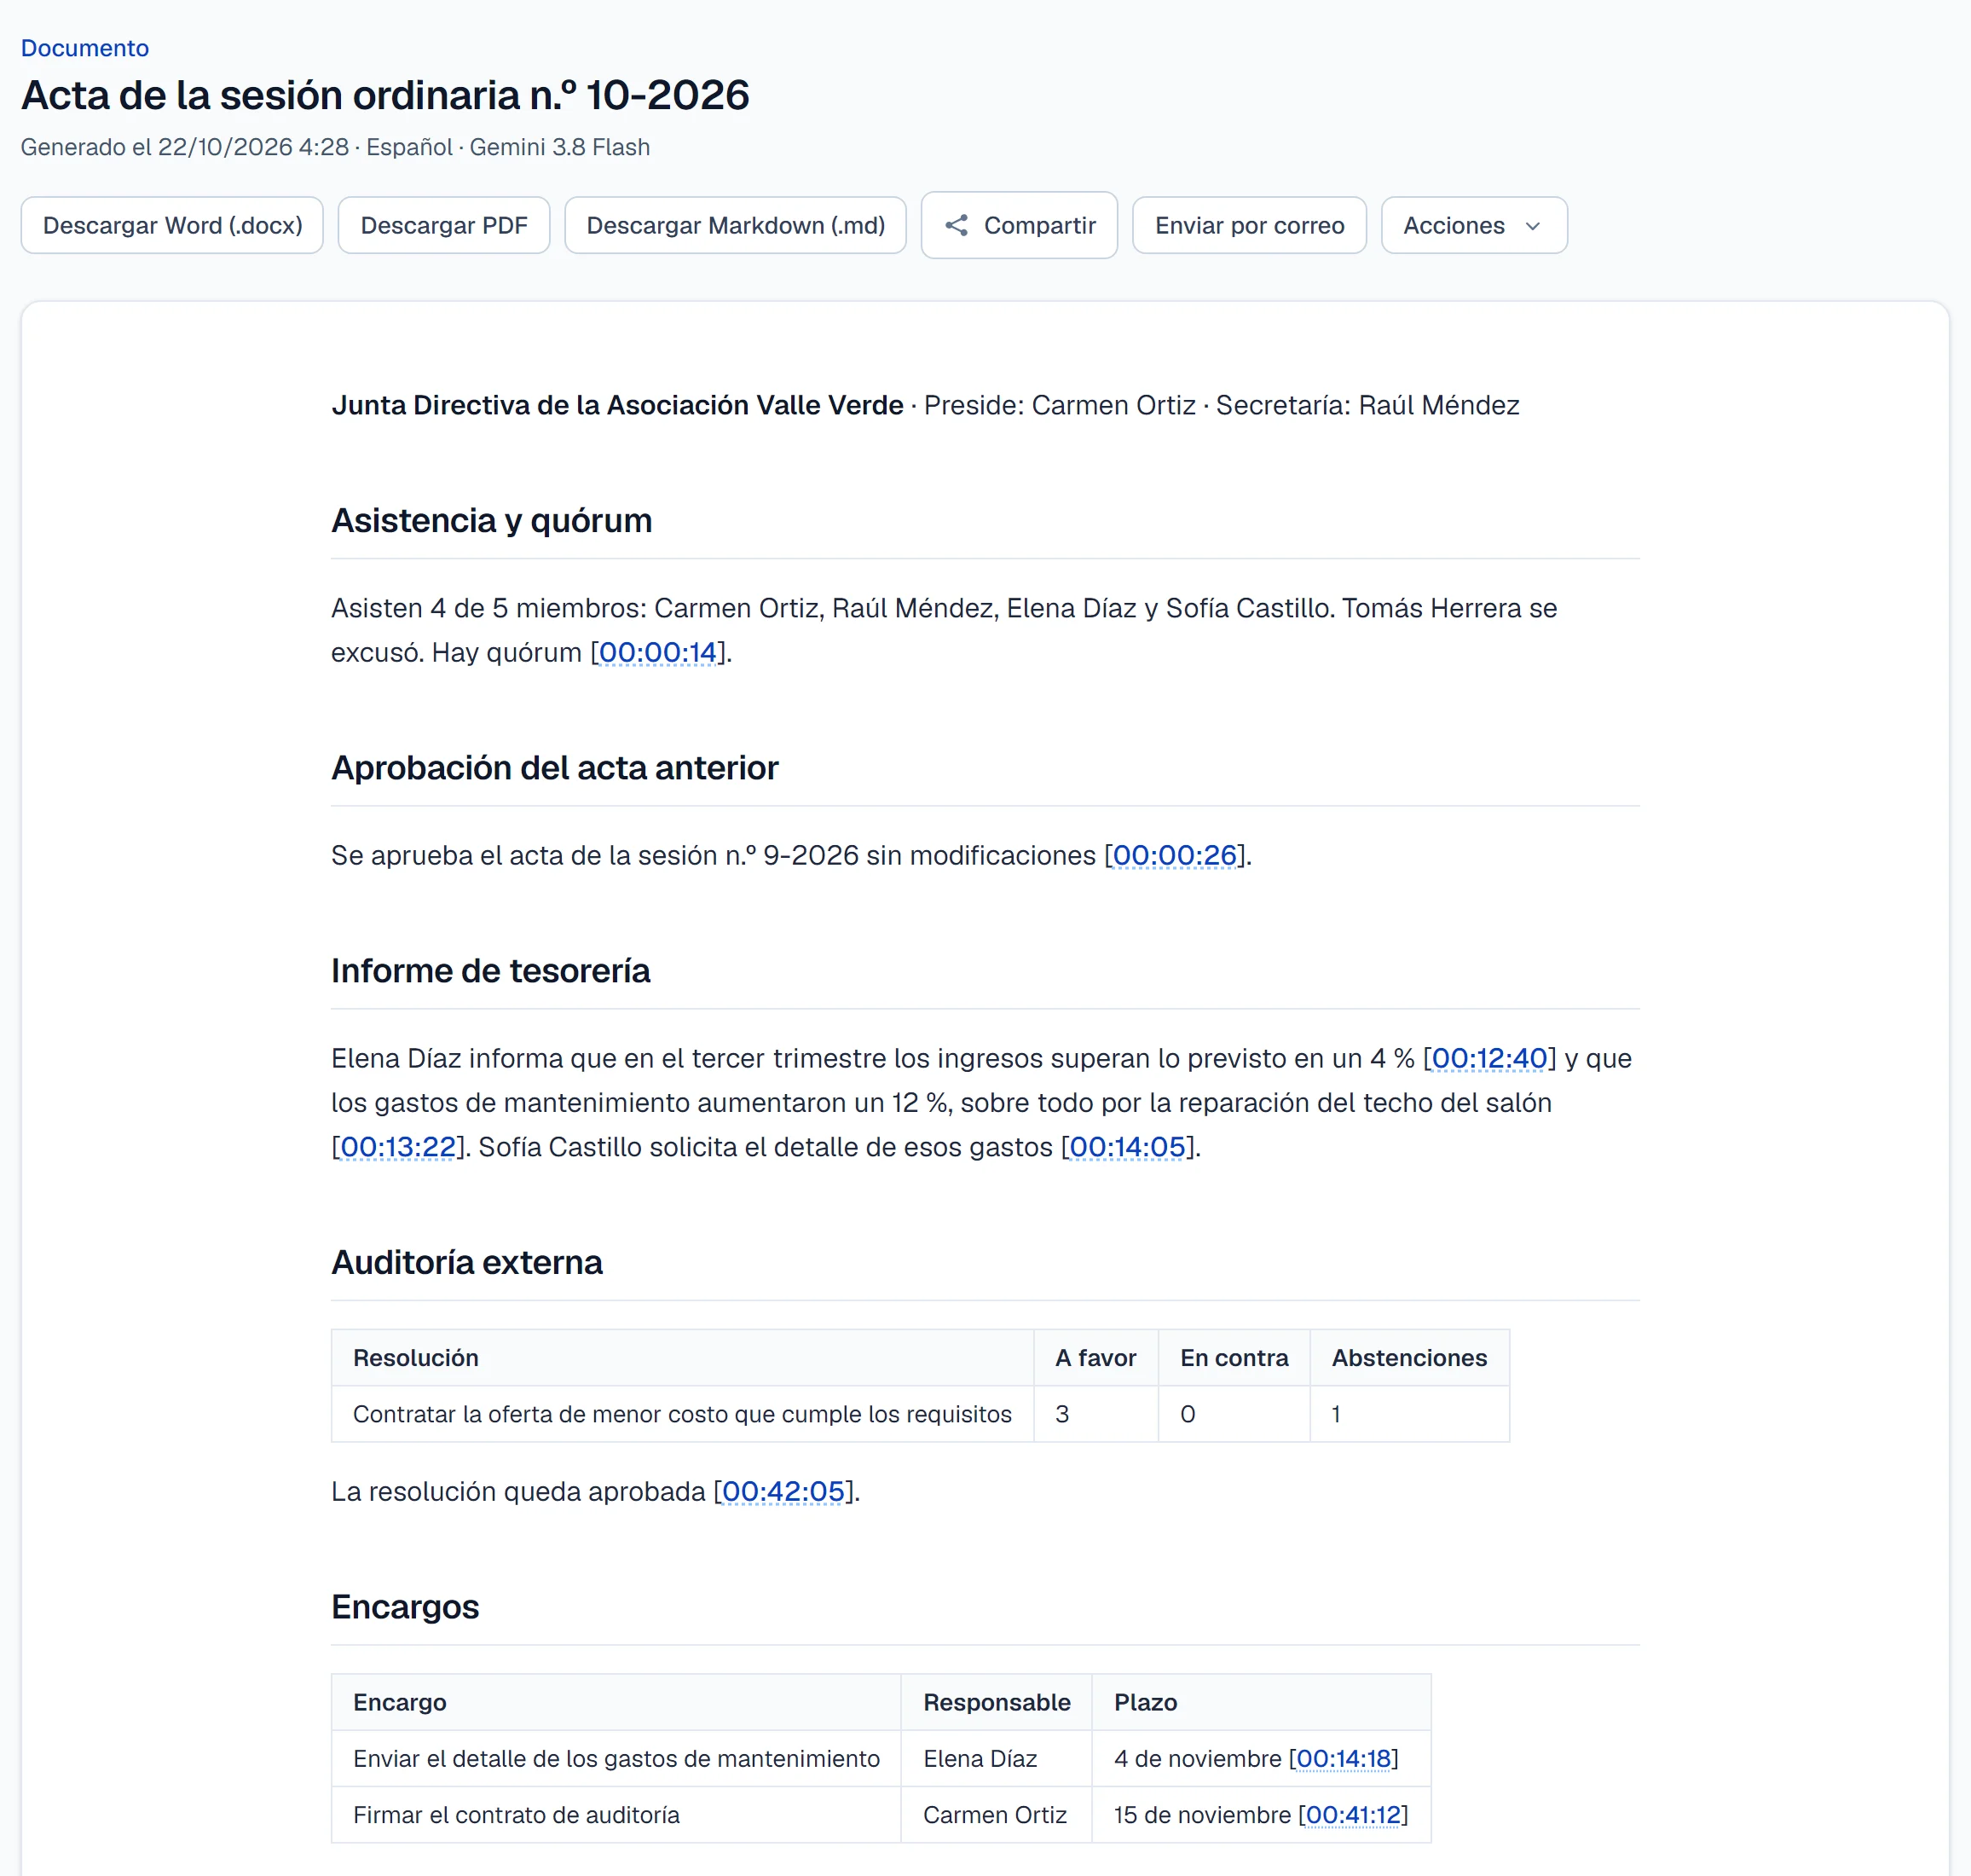Open timestamp 00:14:18 in Encargos table
The width and height of the screenshot is (1971, 1876).
click(x=1344, y=1758)
